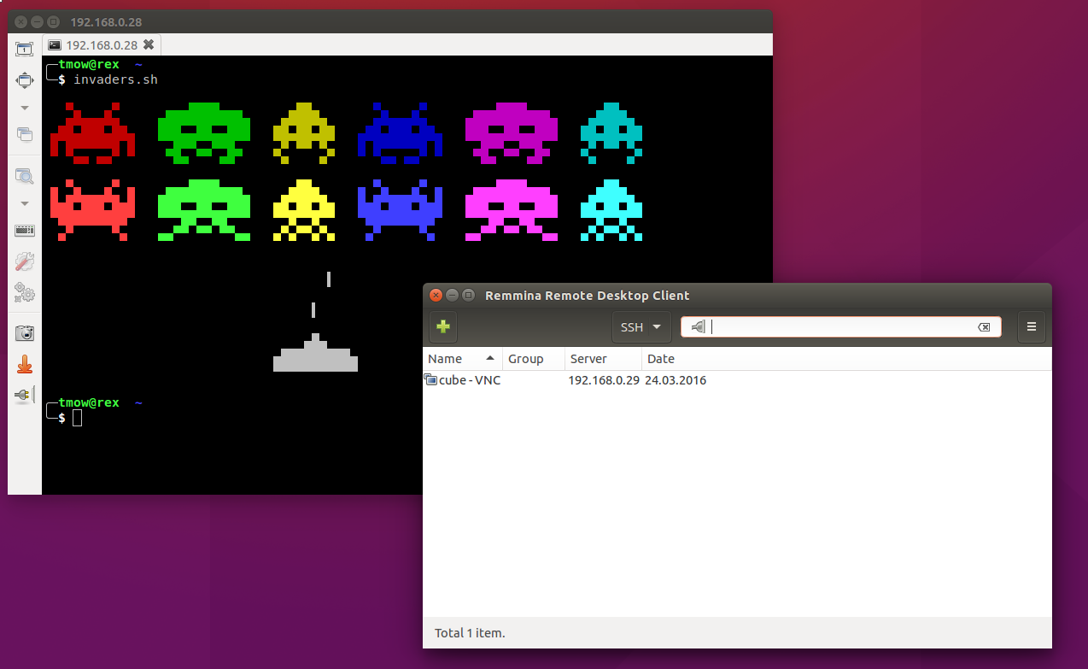Create new connection with green plus
1088x669 pixels.
[x=442, y=326]
